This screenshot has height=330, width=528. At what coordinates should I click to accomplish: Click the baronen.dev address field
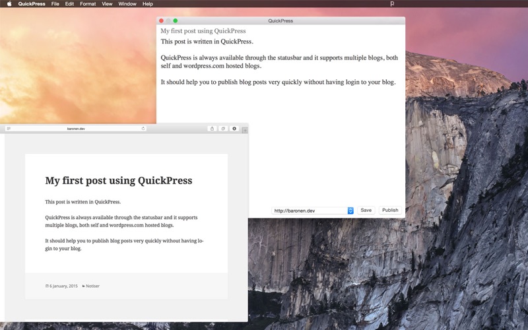76,129
